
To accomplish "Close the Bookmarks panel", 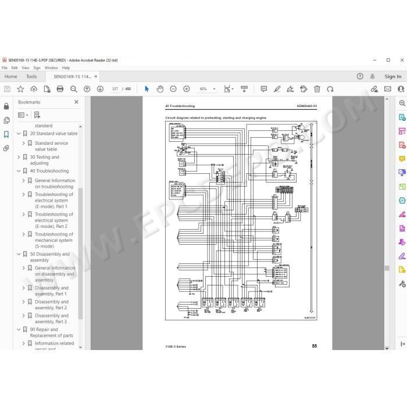I will pyautogui.click(x=76, y=102).
